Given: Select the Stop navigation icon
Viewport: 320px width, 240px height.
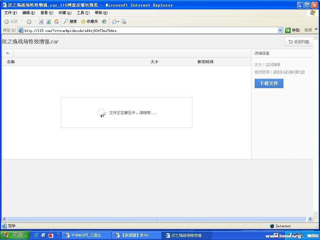Looking at the screenshot, I should coord(41,22).
